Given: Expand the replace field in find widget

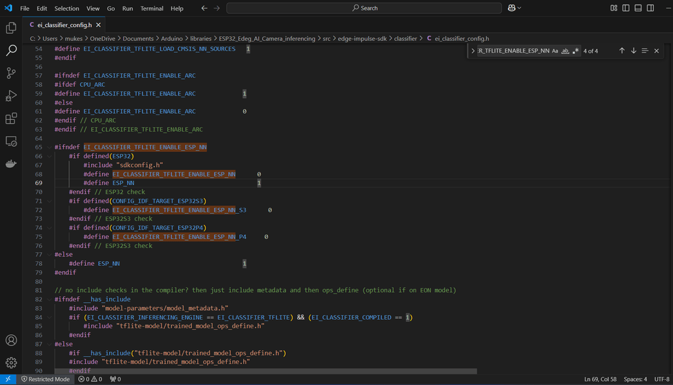Looking at the screenshot, I should pyautogui.click(x=473, y=51).
